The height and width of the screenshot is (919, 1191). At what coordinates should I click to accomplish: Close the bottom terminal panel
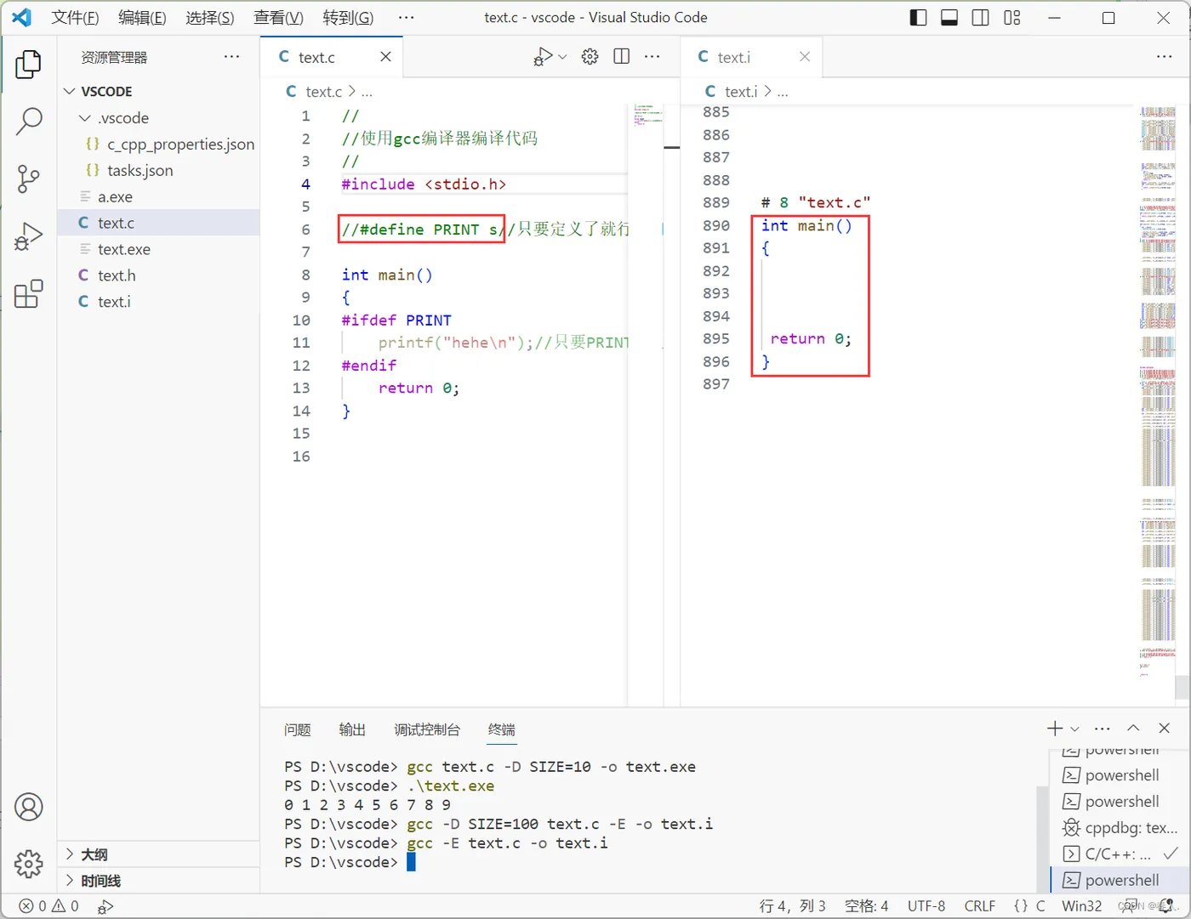1165,729
